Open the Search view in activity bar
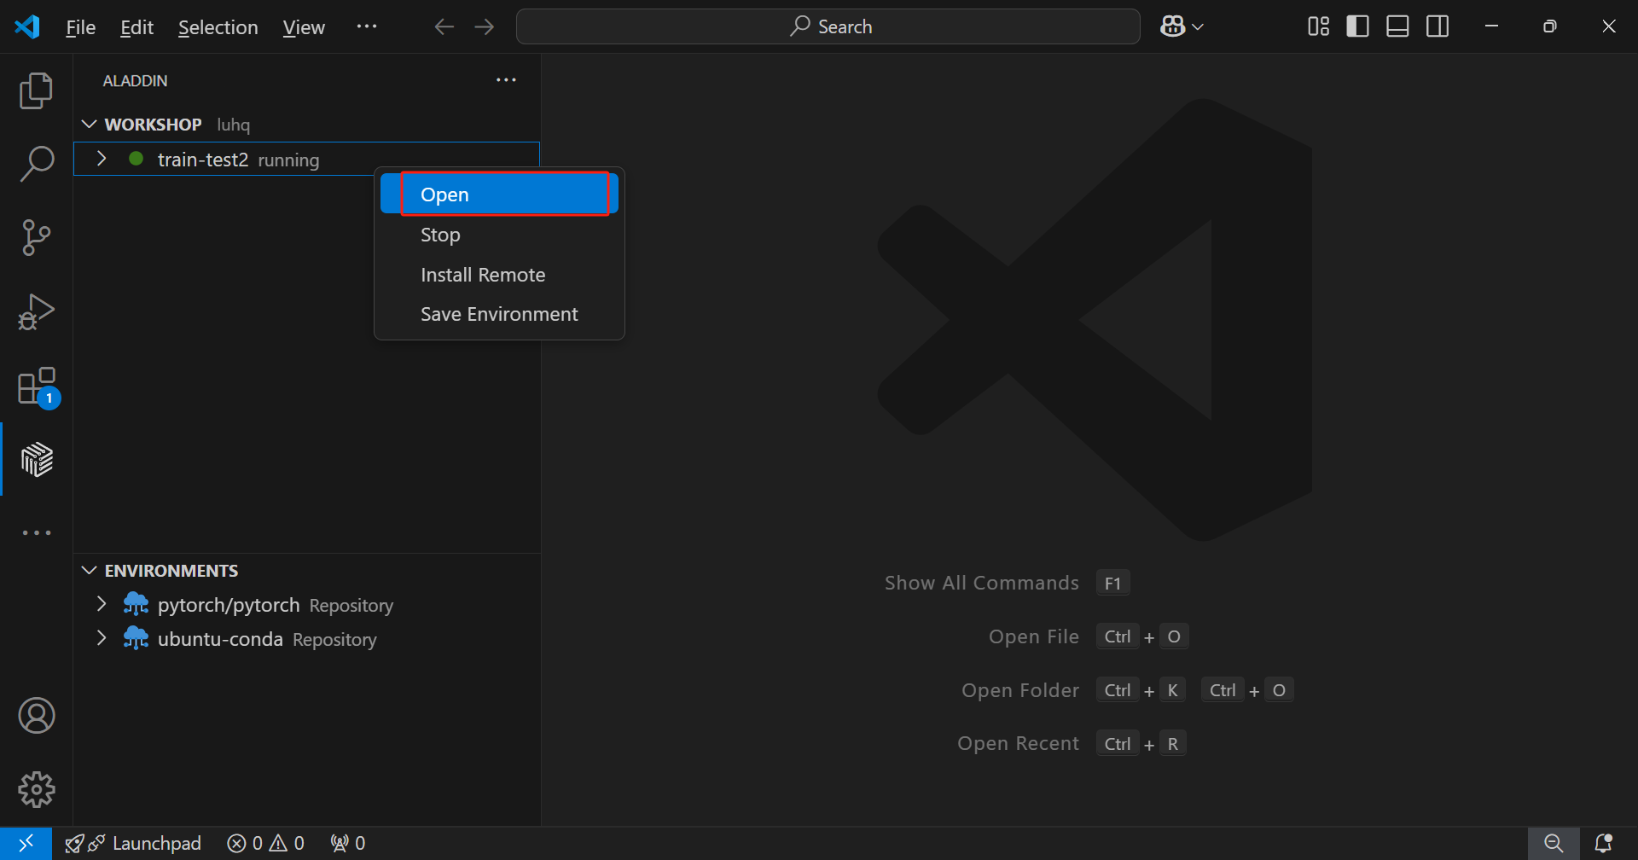This screenshot has height=860, width=1638. tap(36, 164)
